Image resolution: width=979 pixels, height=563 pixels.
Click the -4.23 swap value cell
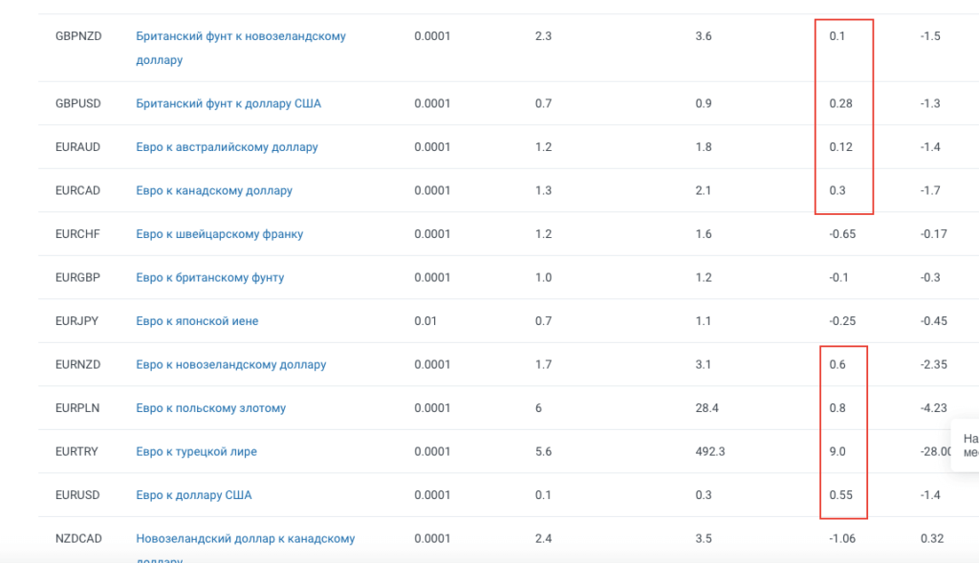pos(933,408)
